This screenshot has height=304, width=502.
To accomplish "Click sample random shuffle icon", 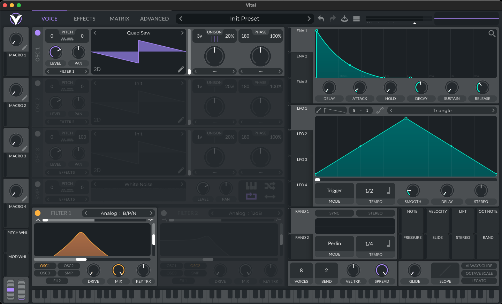I will 270,186.
